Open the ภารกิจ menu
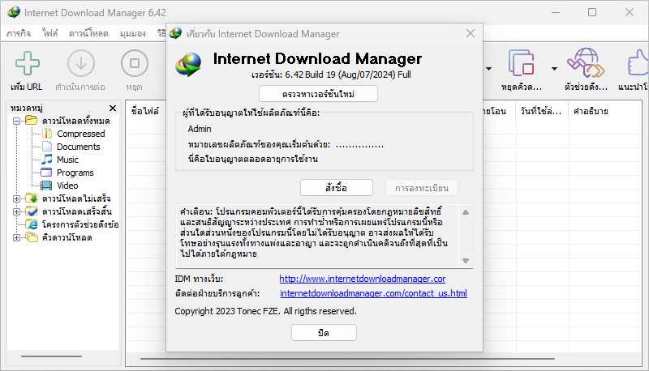The image size is (649, 371). [19, 33]
